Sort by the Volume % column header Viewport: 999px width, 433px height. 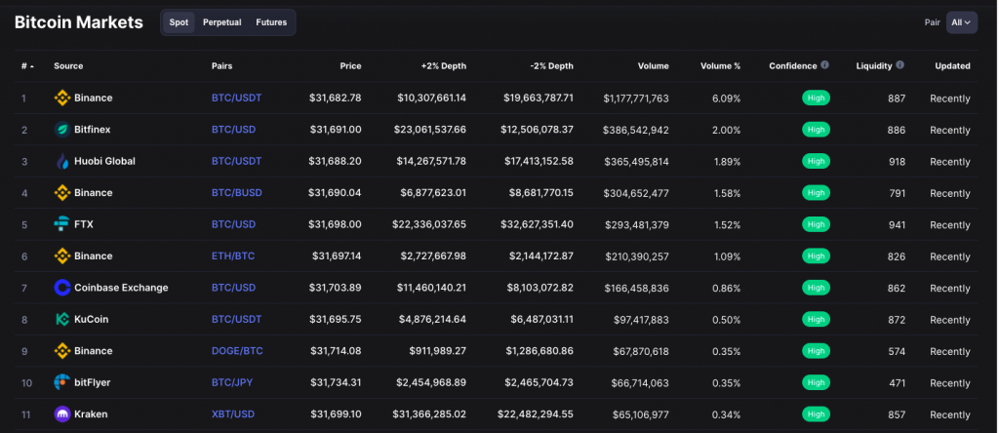[x=721, y=65]
